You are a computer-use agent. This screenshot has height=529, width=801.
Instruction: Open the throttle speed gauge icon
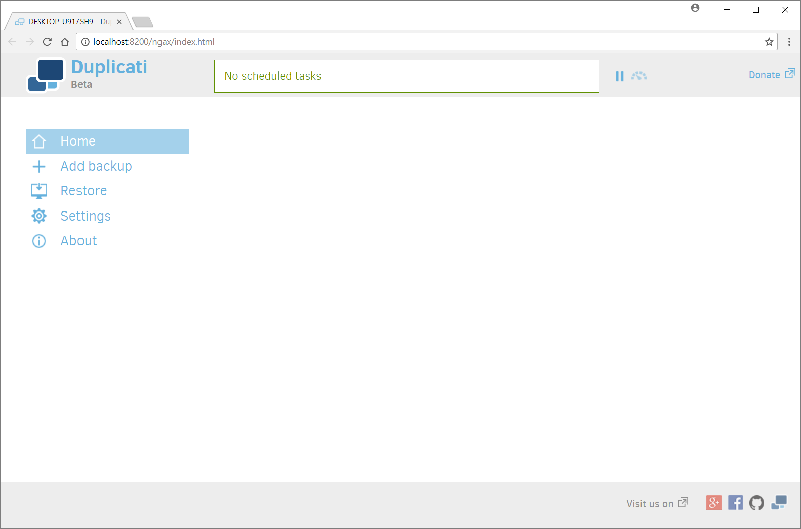coord(639,76)
